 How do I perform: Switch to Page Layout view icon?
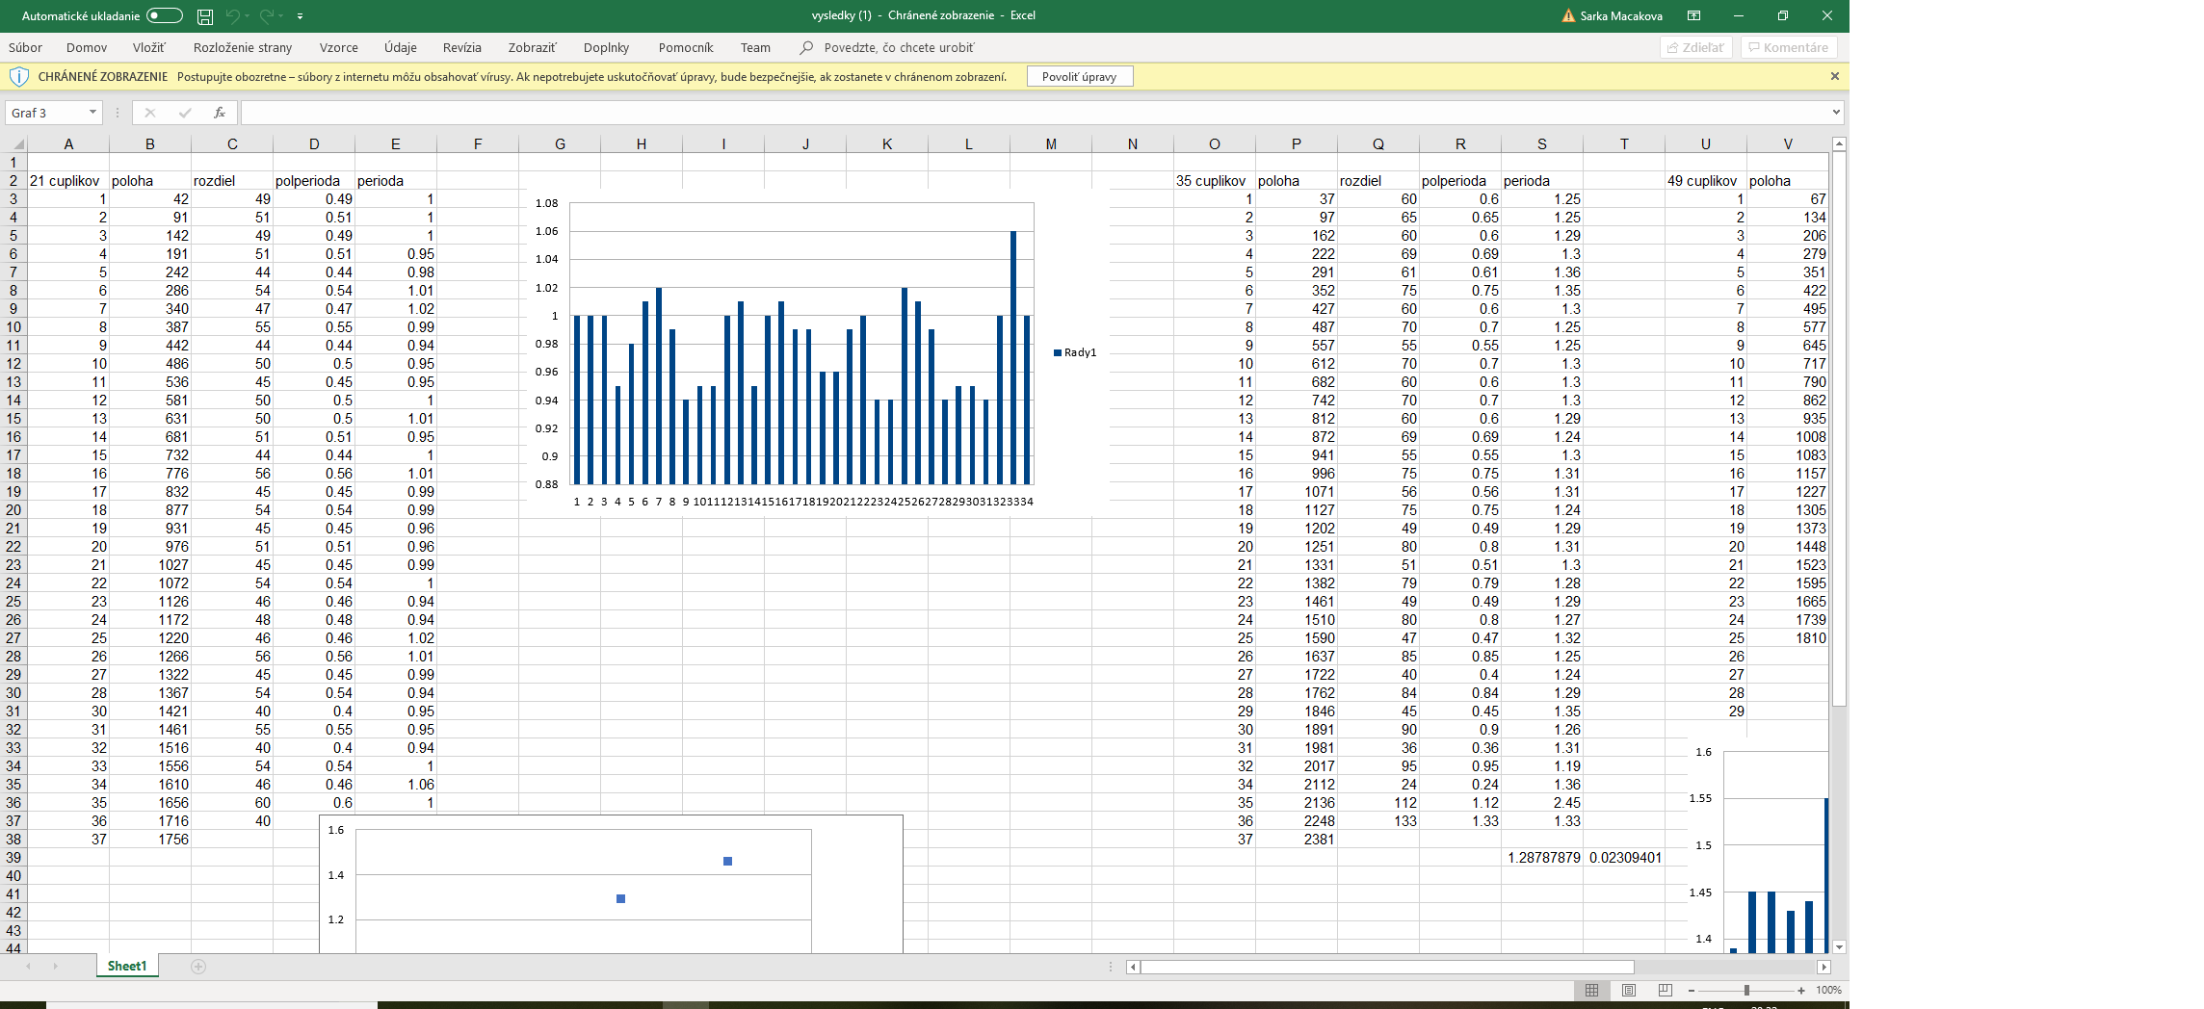(x=1628, y=990)
